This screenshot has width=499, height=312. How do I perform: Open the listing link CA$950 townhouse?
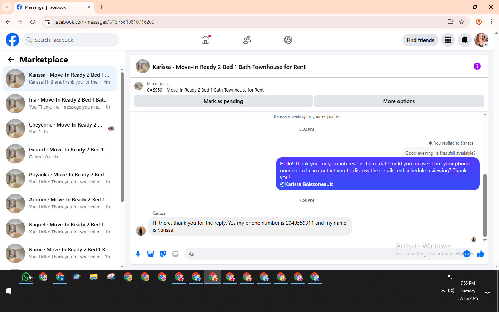tap(205, 90)
